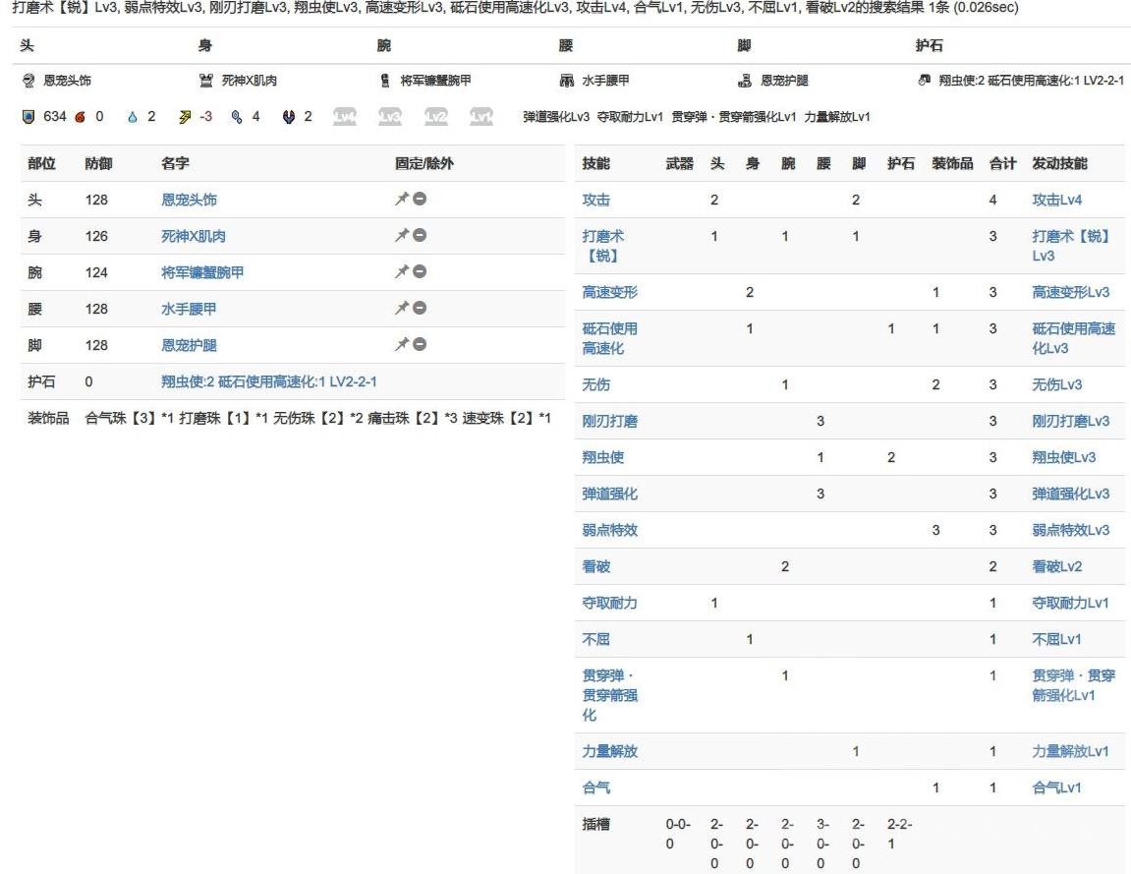Open the 攻击Lv4 activated skill link
Image resolution: width=1131 pixels, height=874 pixels.
point(1056,200)
